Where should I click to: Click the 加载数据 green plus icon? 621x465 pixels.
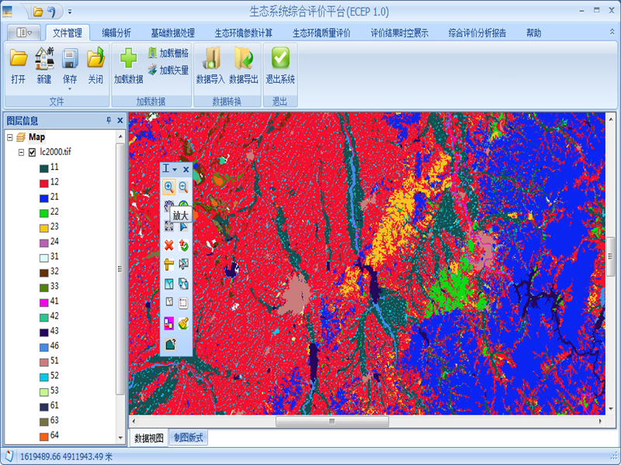(x=128, y=60)
